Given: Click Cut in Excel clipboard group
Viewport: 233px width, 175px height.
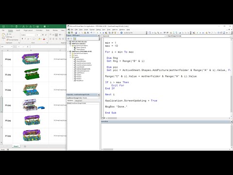Looking at the screenshot, I should (x=9, y=34).
